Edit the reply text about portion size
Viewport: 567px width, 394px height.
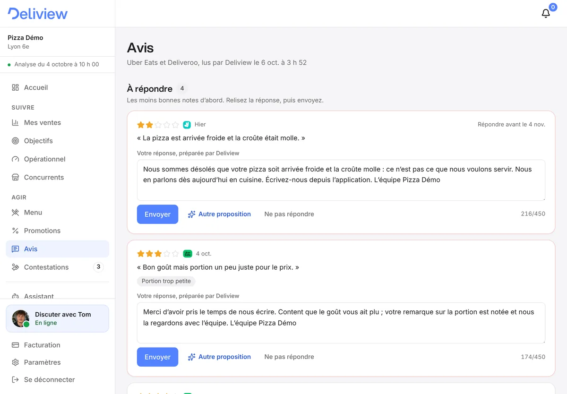tap(341, 323)
